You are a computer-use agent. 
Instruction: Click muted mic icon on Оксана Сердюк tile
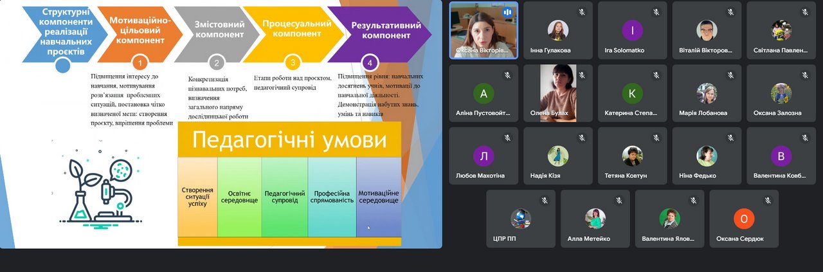point(768,201)
